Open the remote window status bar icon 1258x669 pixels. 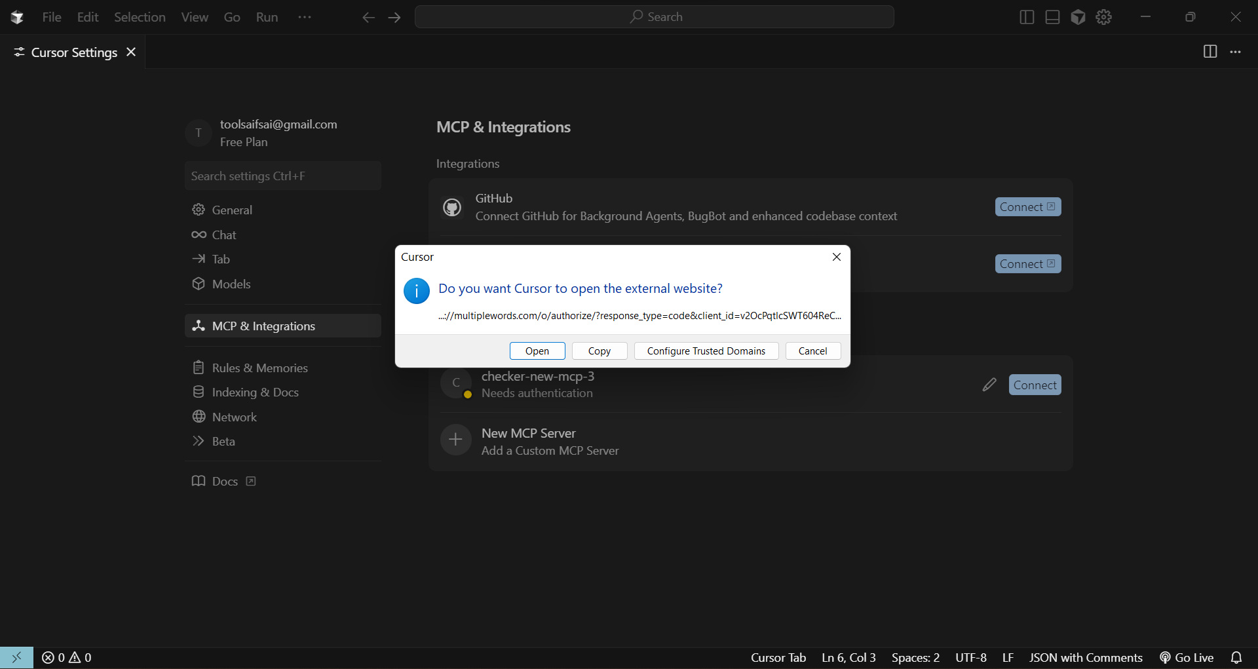click(17, 657)
